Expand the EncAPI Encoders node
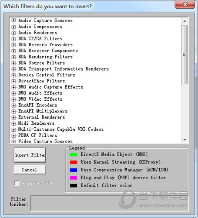The height and width of the screenshot is (218, 198). pyautogui.click(x=13, y=106)
